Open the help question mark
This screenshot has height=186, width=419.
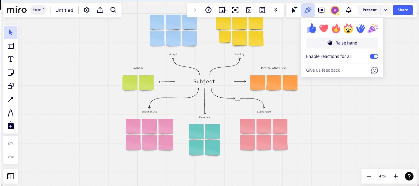click(409, 176)
